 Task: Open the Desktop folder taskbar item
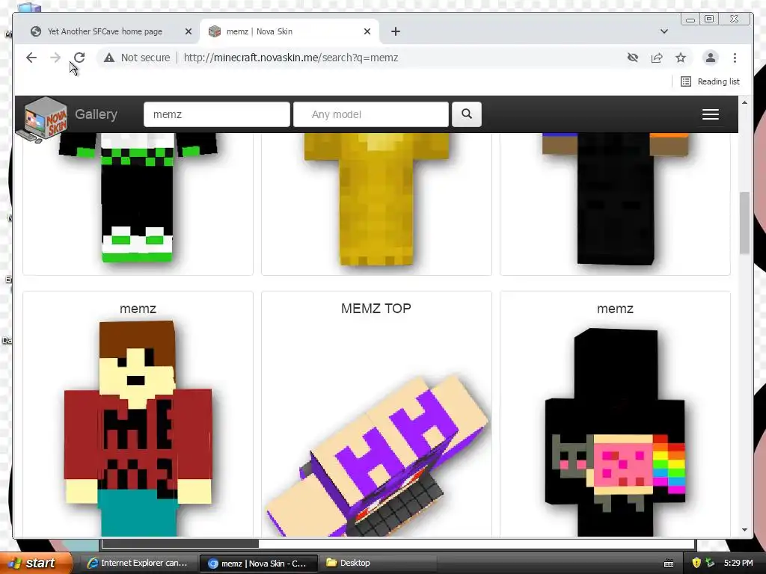378,563
